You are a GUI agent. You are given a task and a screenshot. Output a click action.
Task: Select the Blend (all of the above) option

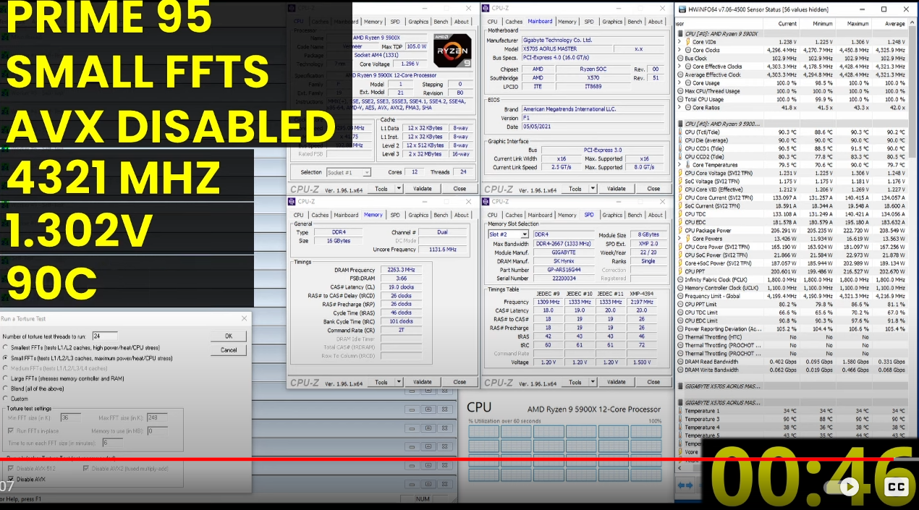pos(6,388)
